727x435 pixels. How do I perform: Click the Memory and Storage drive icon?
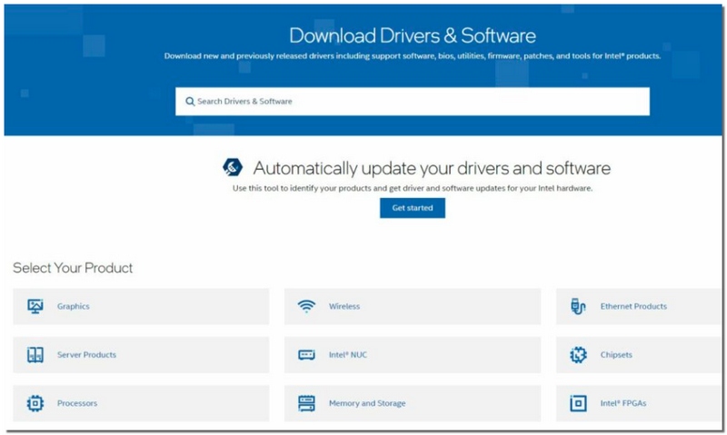(306, 403)
